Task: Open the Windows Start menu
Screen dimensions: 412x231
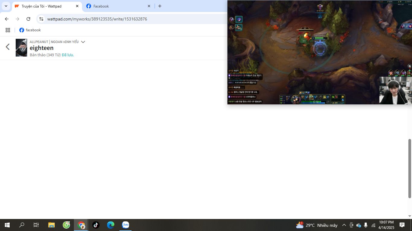Action: coord(7,225)
